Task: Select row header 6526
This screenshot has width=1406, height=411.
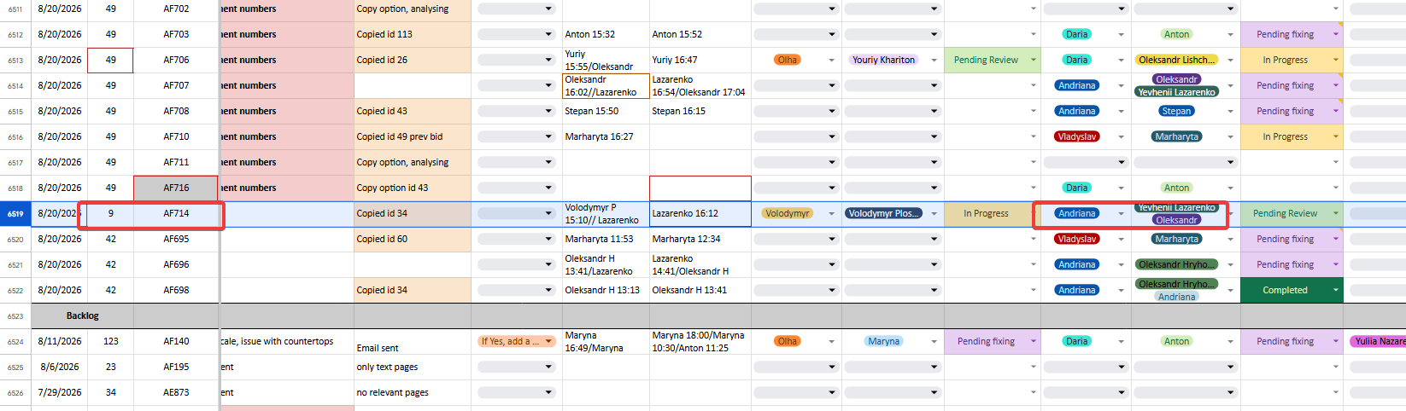Action: [15, 393]
